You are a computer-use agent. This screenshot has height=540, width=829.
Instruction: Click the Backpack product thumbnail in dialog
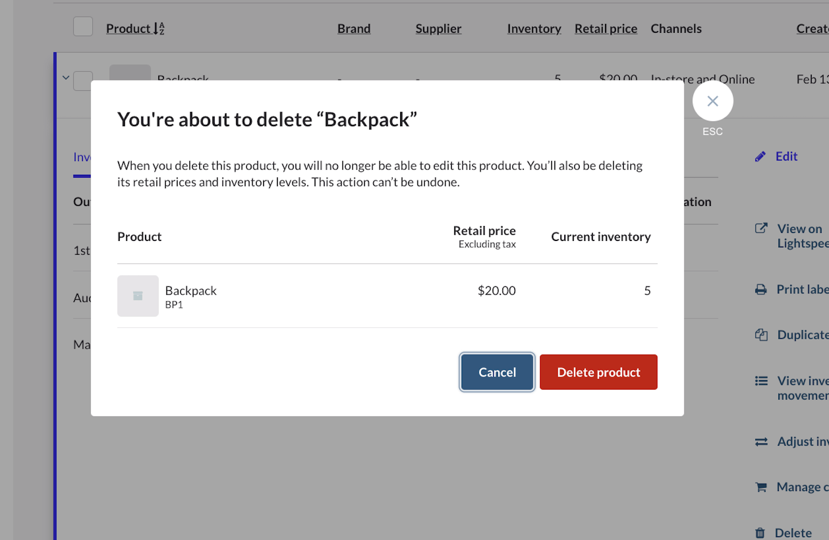point(138,296)
